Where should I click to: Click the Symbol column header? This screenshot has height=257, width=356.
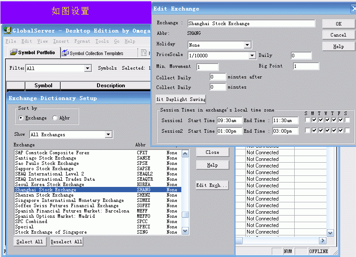(43, 86)
